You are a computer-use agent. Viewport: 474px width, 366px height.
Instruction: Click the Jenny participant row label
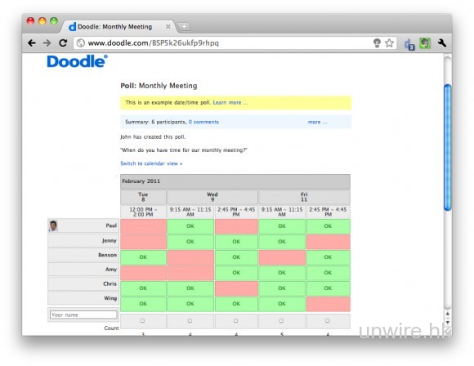[x=83, y=240]
